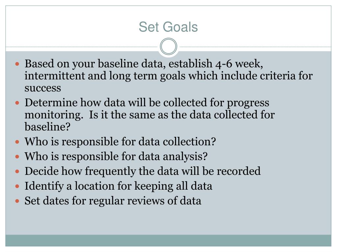
Task: Click the teal footer bar at slide bottom
Action: click(x=168, y=241)
